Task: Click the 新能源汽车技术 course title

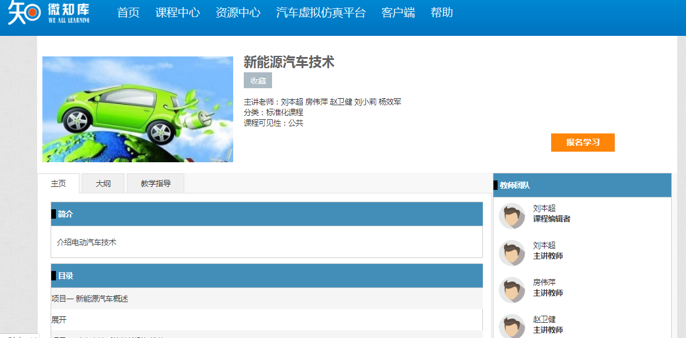Action: [x=289, y=62]
